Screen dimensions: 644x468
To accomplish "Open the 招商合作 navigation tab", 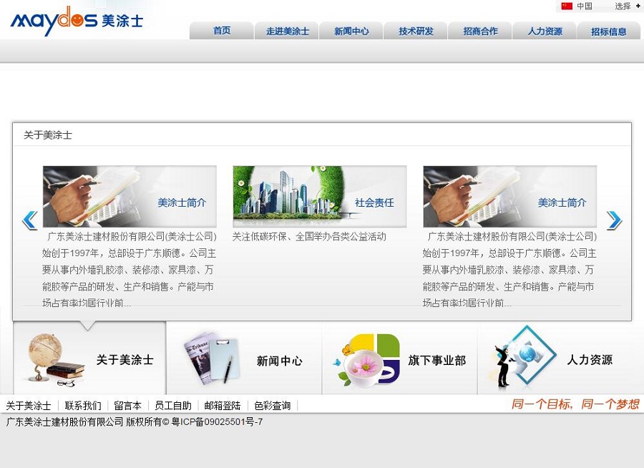I will [x=480, y=31].
